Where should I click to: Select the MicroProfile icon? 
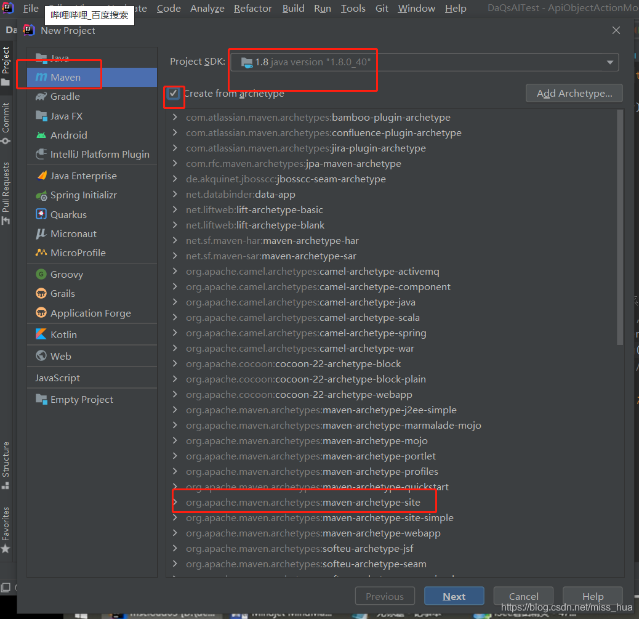coord(41,253)
